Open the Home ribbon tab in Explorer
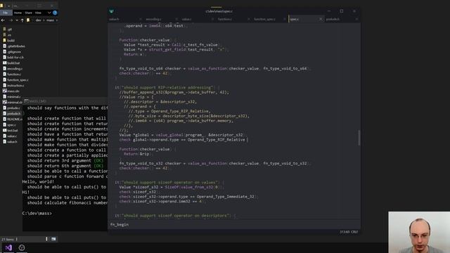The width and height of the screenshot is (450, 253). (18, 13)
